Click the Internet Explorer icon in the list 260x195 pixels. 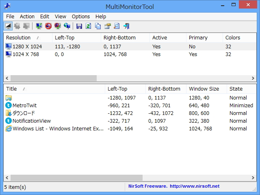coord(9,128)
